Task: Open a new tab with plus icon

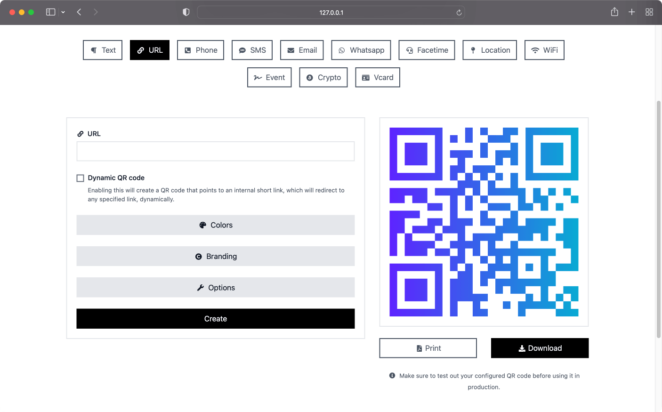Action: (x=632, y=12)
